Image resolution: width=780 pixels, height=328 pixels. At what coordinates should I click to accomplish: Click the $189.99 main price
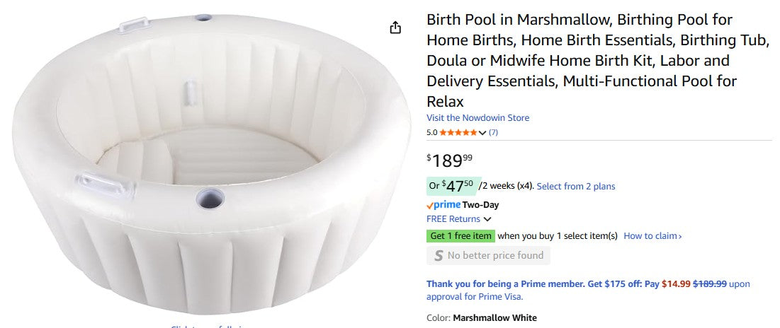pos(449,160)
